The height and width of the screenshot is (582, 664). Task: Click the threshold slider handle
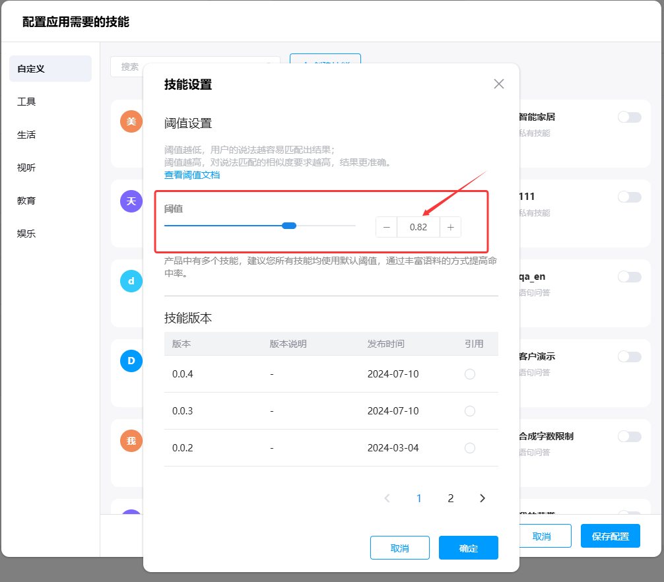click(x=289, y=226)
